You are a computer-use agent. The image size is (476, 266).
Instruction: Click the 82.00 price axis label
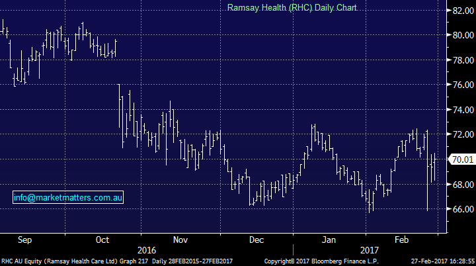[x=463, y=11]
